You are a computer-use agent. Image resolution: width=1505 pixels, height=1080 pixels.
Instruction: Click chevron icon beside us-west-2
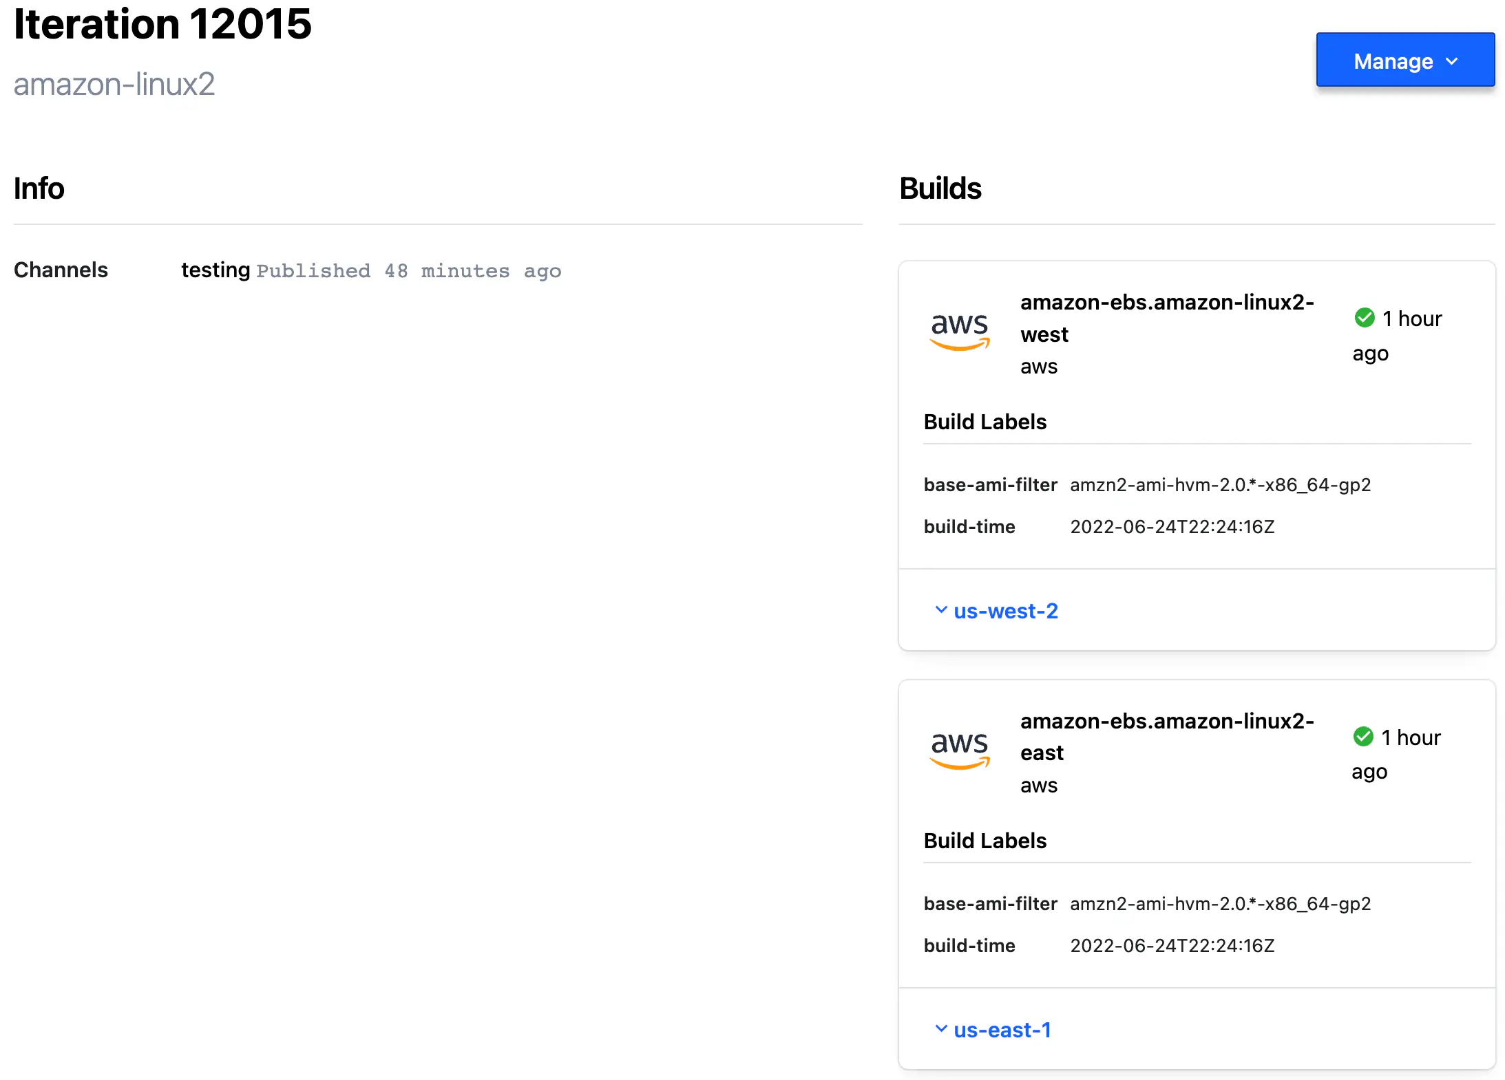tap(940, 610)
